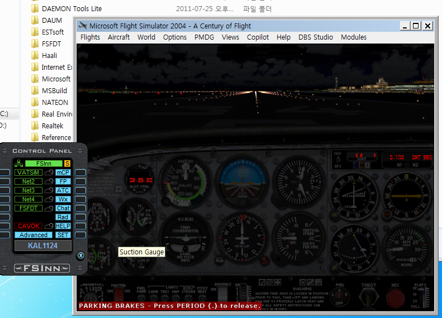This screenshot has height=318, width=442.
Task: Click the DAEMON Tools Lite folder icon
Action: tap(35, 9)
